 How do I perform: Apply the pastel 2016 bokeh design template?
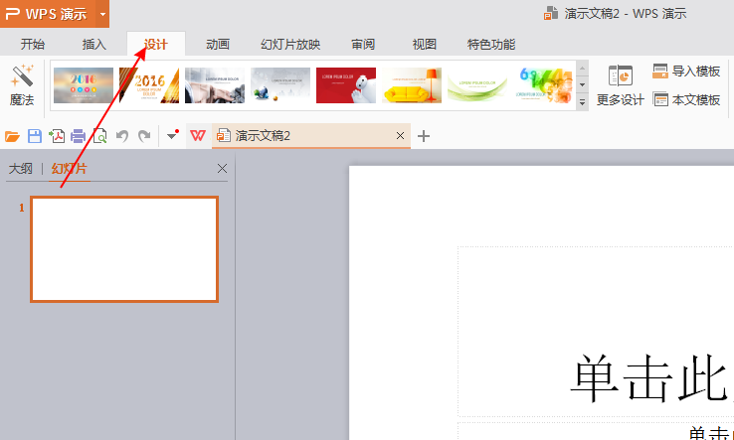click(84, 85)
